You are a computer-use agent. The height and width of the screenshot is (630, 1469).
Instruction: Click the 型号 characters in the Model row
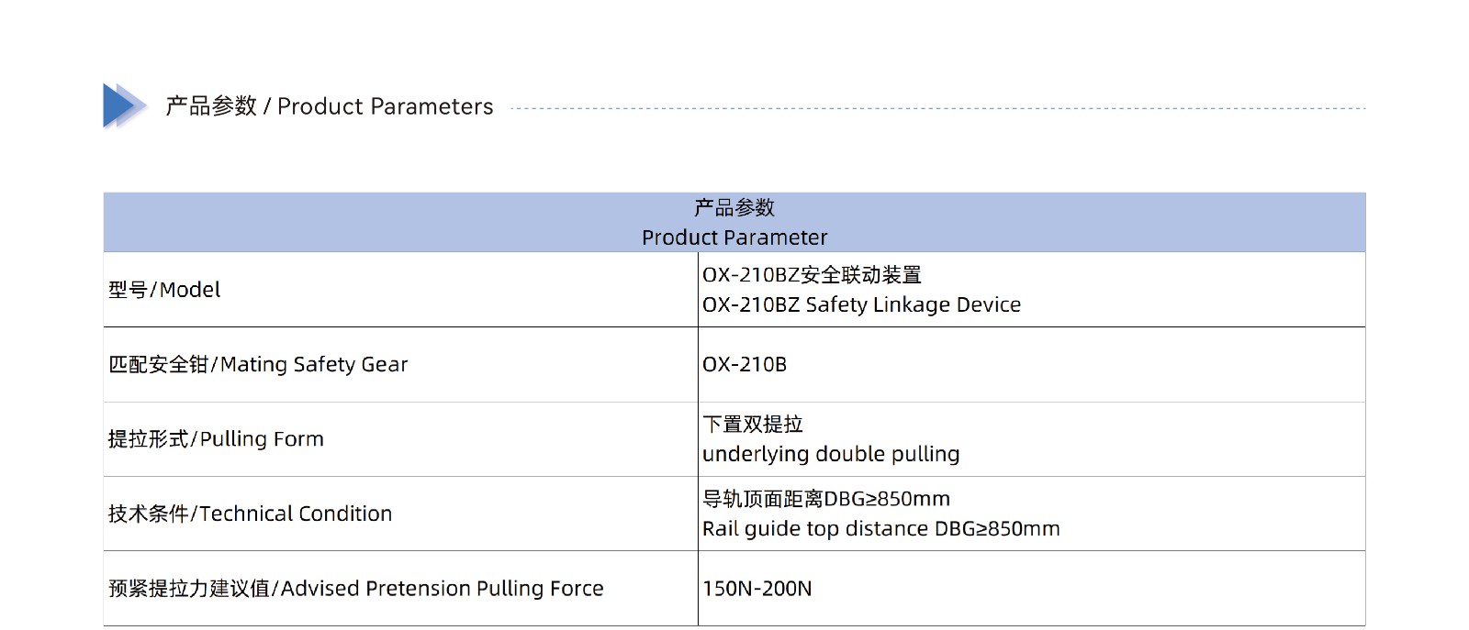coord(128,290)
